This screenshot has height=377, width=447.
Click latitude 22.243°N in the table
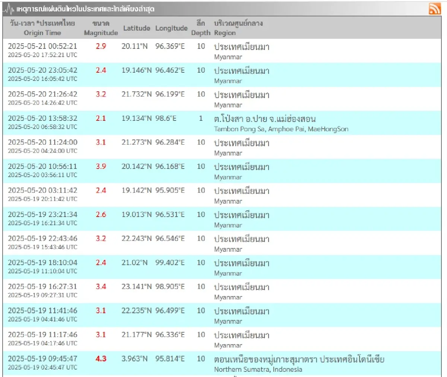coord(136,238)
